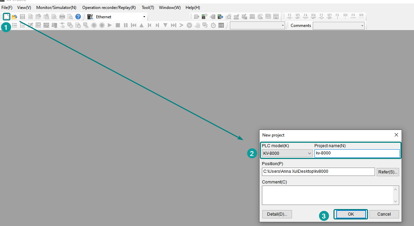Click the skip-to-start playback icon
The width and height of the screenshot is (414, 226).
pos(134,25)
